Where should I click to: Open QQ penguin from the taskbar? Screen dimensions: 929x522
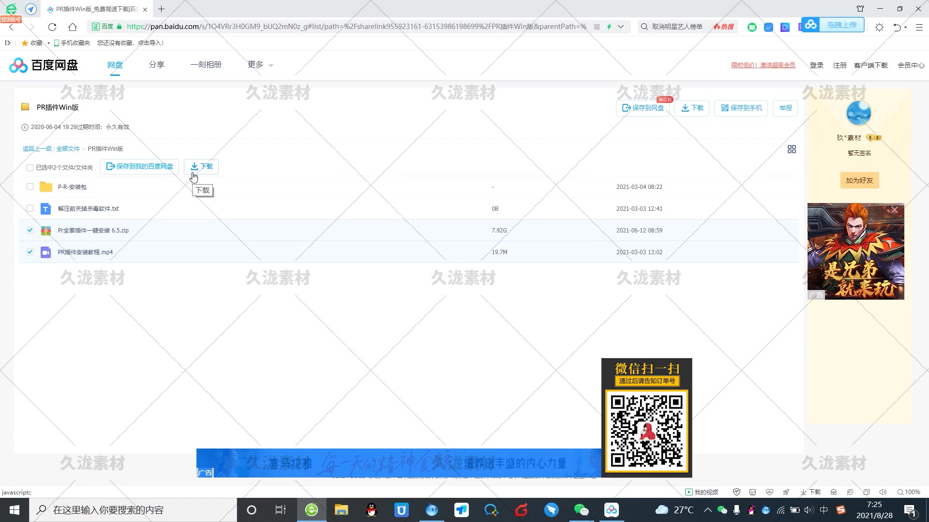pos(372,510)
